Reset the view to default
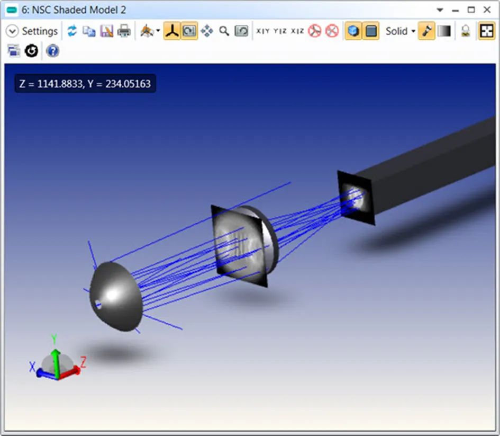 241,31
